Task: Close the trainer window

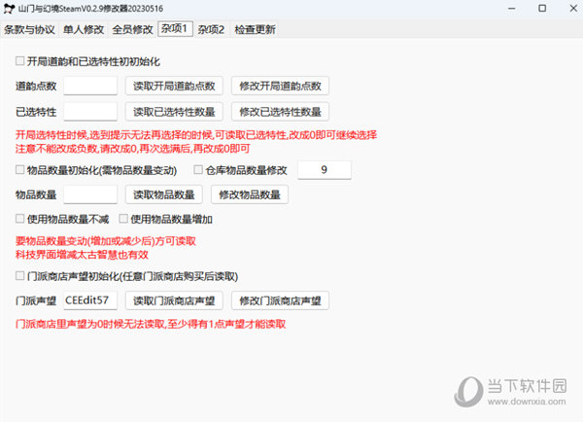Action: pyautogui.click(x=573, y=8)
